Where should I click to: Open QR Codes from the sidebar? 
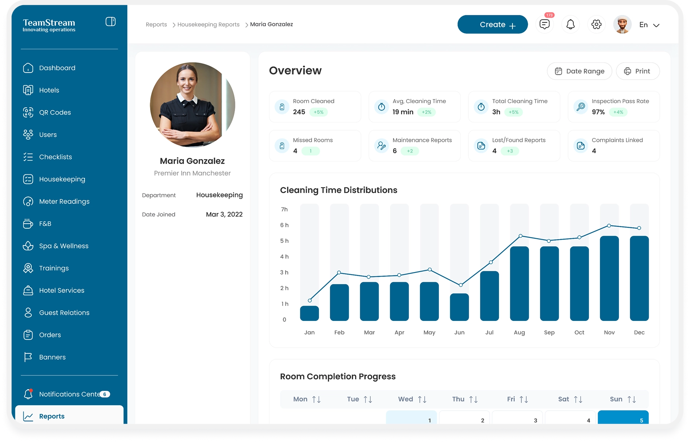point(55,112)
